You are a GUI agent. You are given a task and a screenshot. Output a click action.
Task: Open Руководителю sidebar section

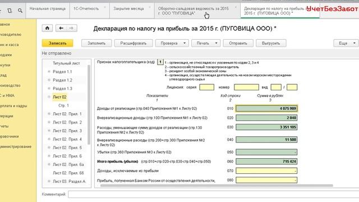pos(11,35)
